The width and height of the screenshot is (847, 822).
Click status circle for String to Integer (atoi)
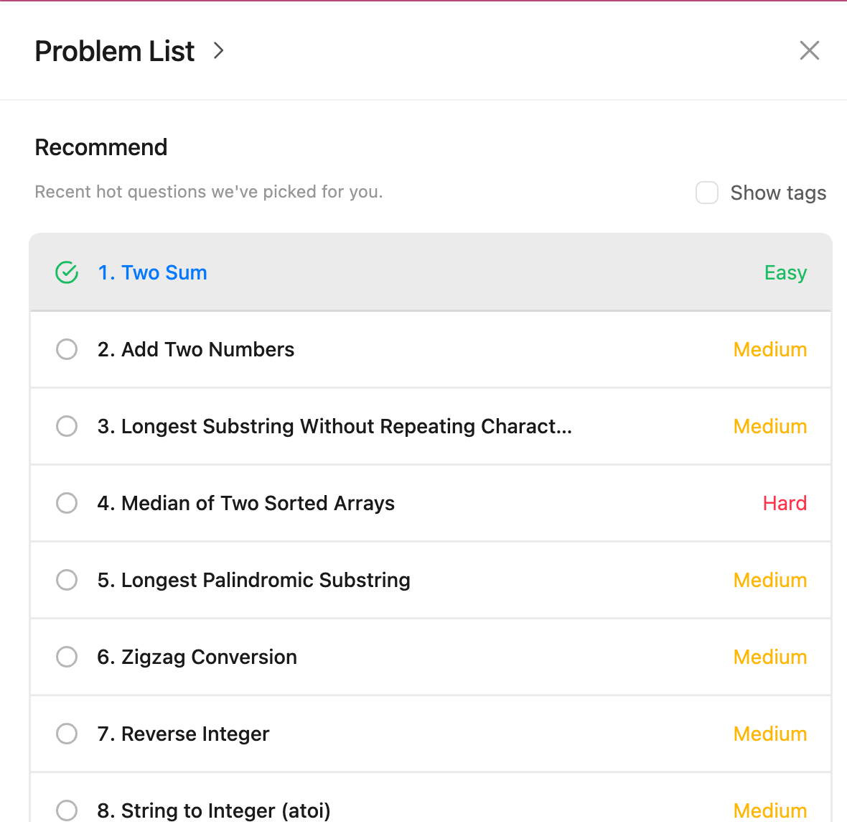point(67,811)
